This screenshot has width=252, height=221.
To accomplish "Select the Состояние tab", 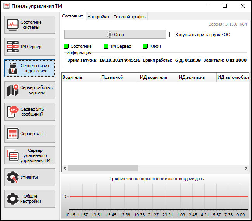I will [x=72, y=16].
